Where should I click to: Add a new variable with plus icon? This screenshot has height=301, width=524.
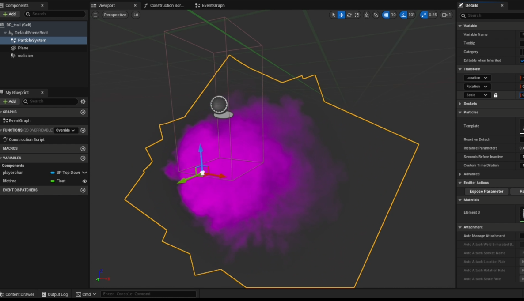click(83, 158)
